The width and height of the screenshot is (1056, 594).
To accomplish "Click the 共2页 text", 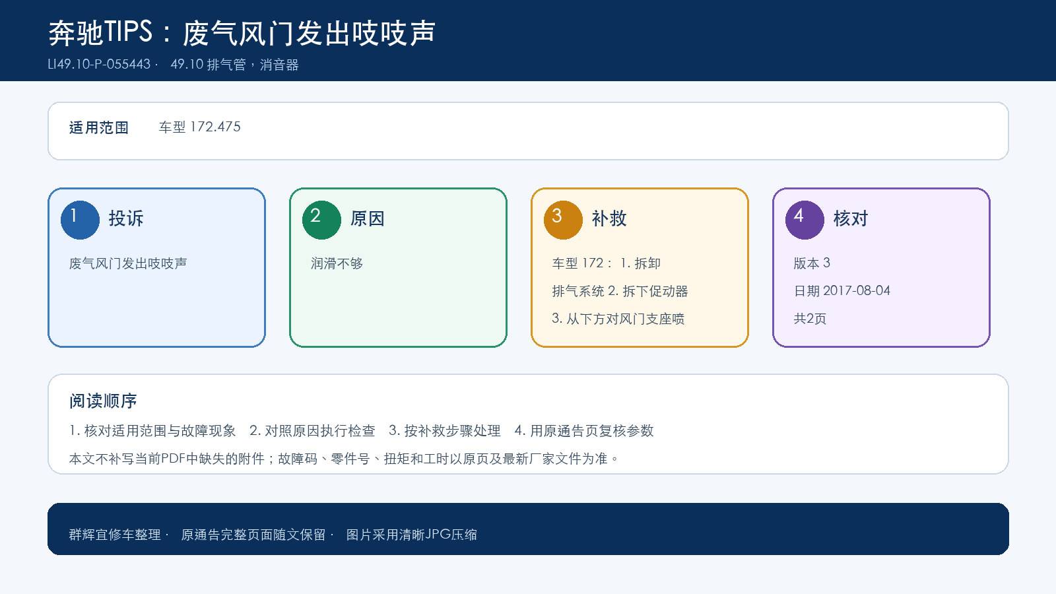I will coord(810,319).
